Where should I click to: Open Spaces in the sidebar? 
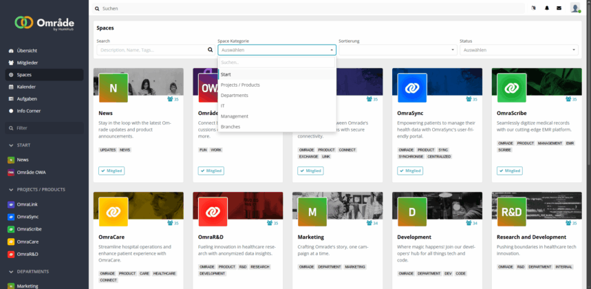pyautogui.click(x=45, y=74)
